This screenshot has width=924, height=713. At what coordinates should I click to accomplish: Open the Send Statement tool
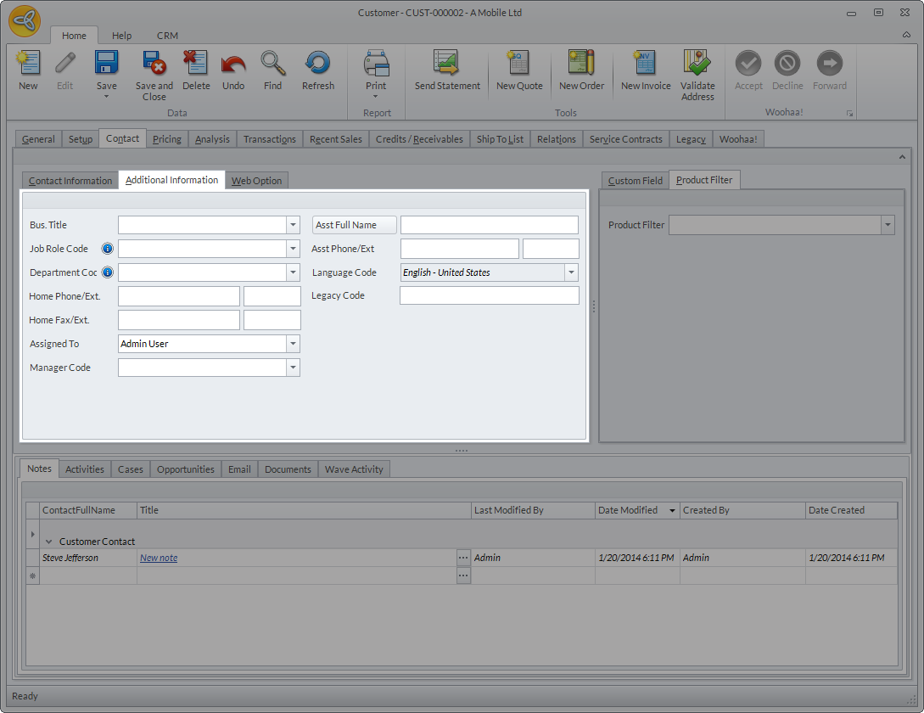tap(447, 65)
